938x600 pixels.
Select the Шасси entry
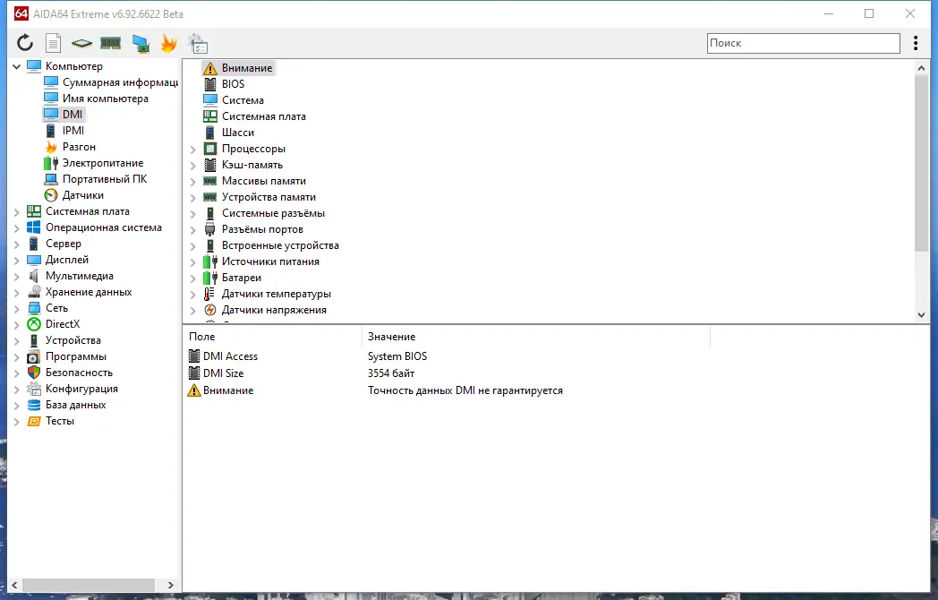(237, 133)
